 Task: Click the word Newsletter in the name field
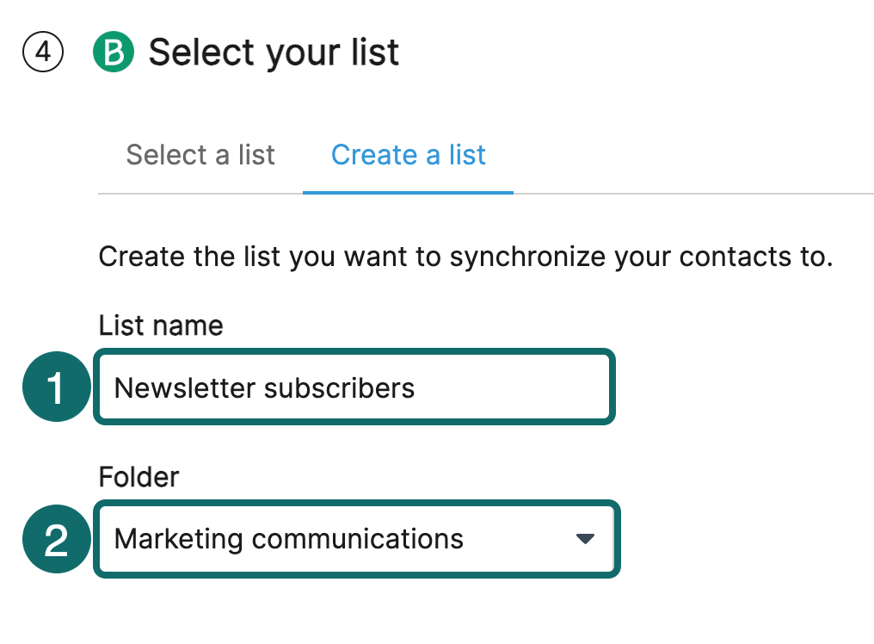185,388
